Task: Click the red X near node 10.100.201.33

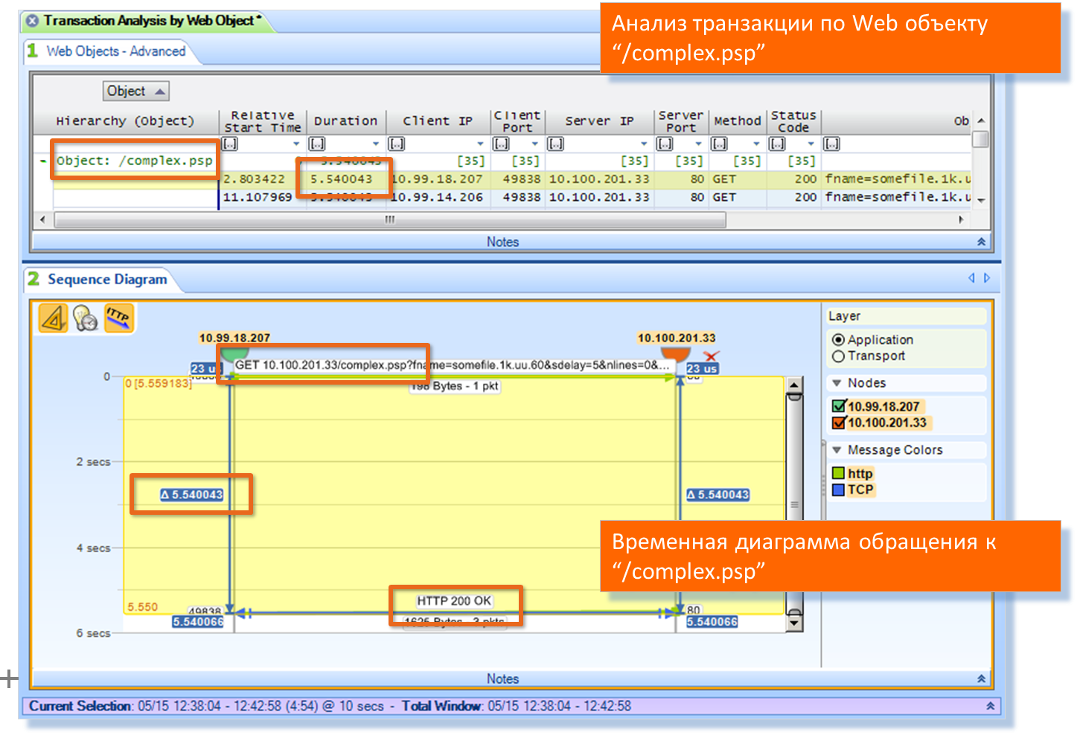Action: click(x=711, y=357)
